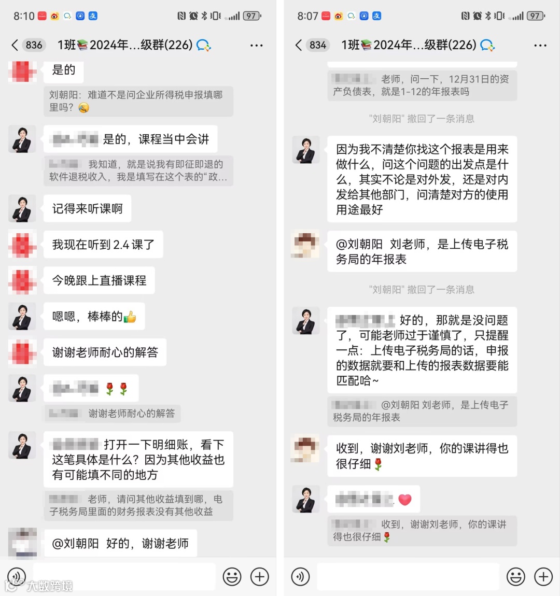Tap the teacher avatar beside 记得来听课啊
This screenshot has width=560, height=596.
(x=22, y=209)
